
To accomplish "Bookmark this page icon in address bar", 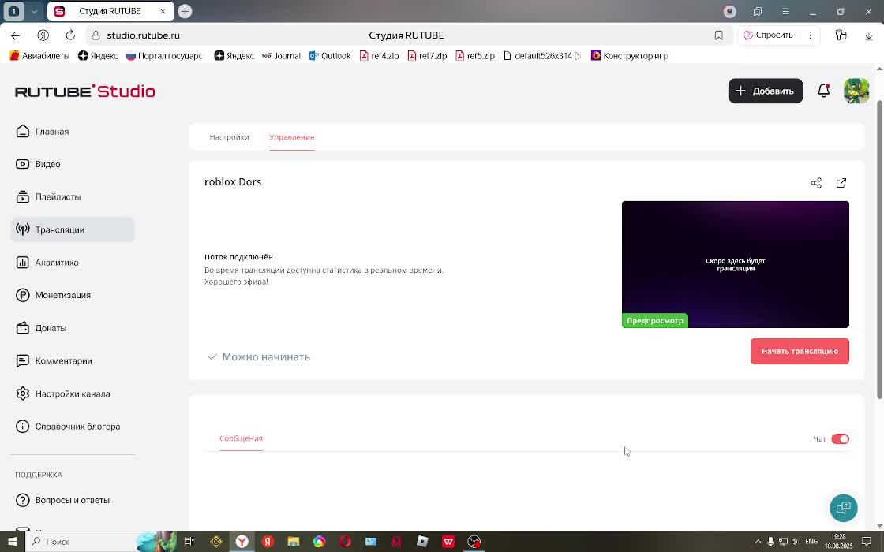I will point(718,35).
